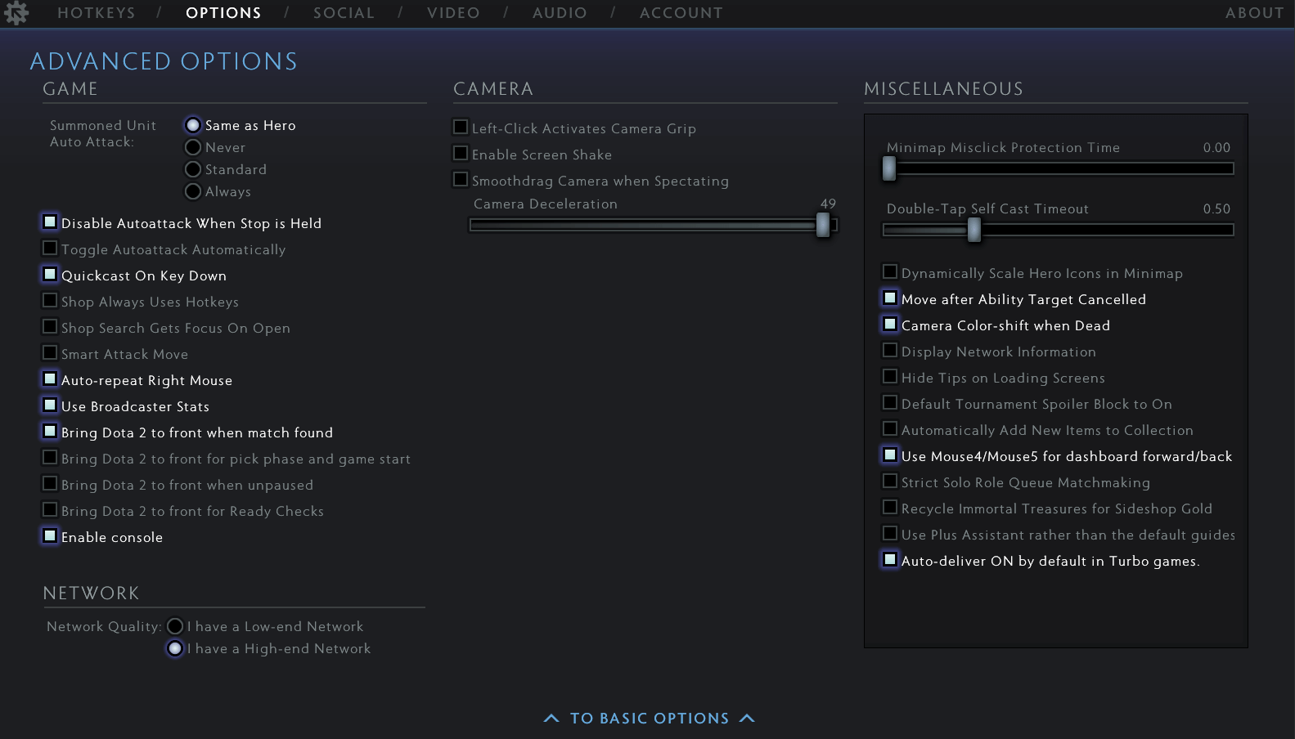Image resolution: width=1295 pixels, height=739 pixels.
Task: Uncheck Quickcast On Key Down
Action: pos(50,275)
